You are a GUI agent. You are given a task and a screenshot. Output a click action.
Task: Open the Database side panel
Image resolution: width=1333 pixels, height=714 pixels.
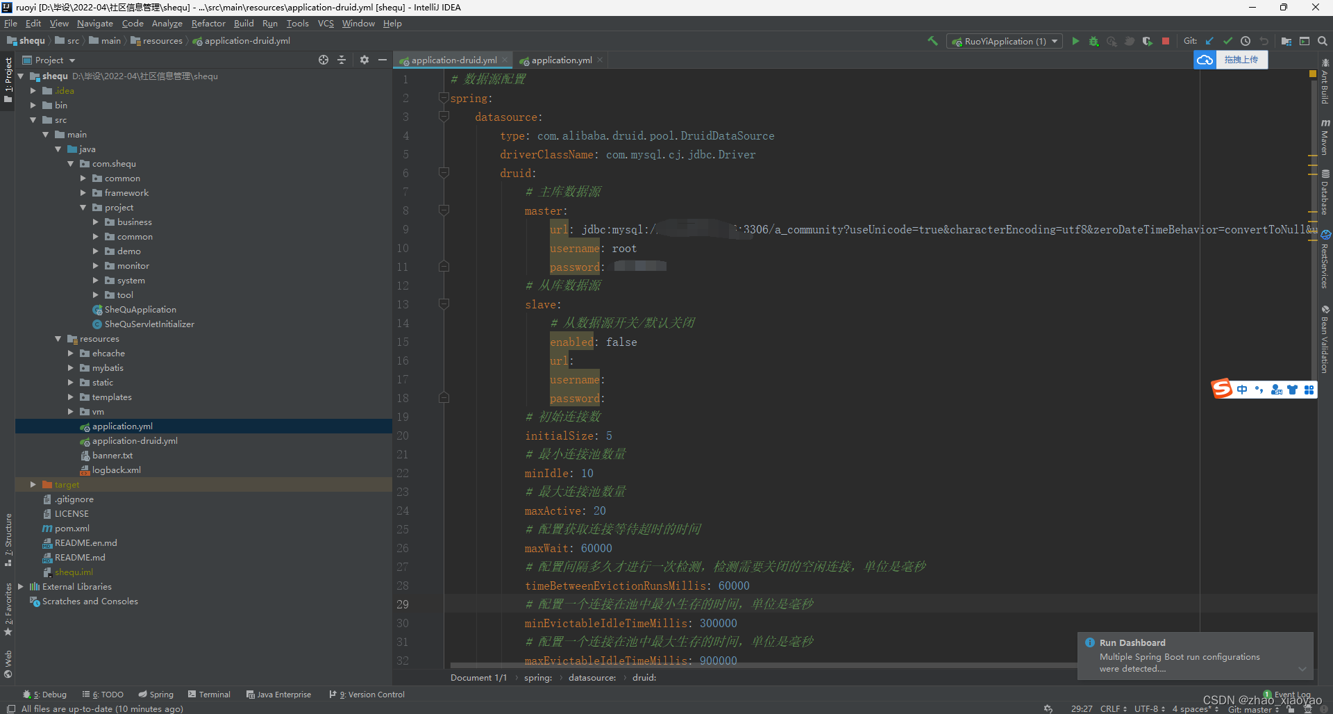(1325, 192)
